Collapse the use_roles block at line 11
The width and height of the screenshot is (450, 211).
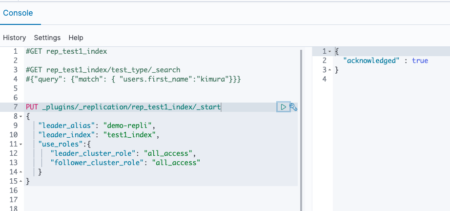(x=20, y=144)
